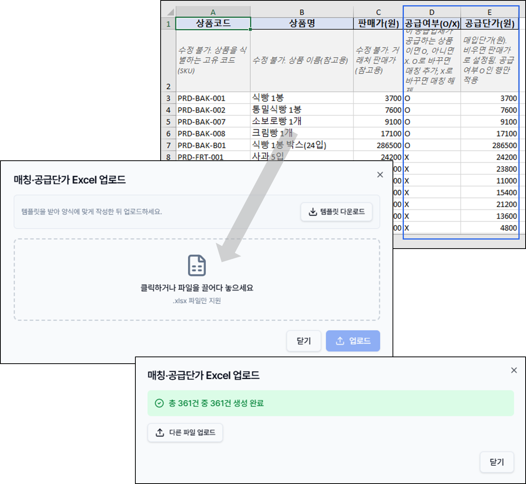Click the 업로드 button
This screenshot has width=526, height=484.
click(353, 341)
